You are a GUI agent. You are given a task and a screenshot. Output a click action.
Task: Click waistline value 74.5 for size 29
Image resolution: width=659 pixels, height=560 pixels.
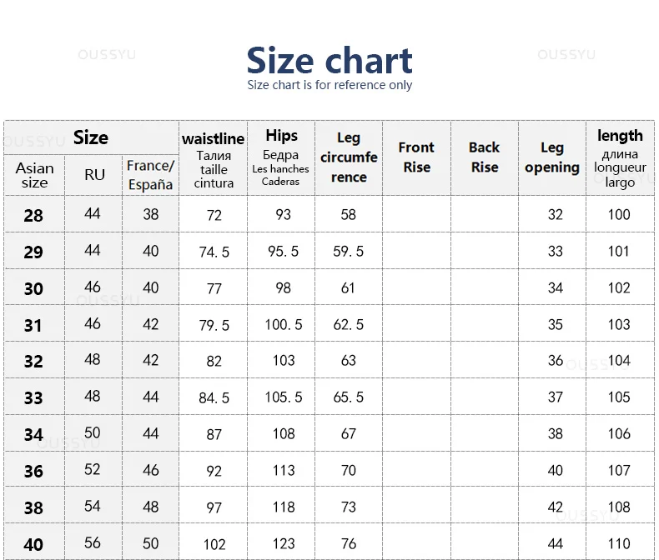coord(214,252)
